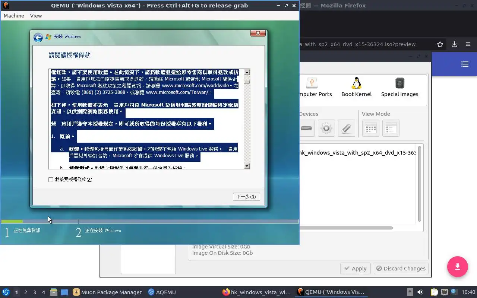Click the list icon in the blue header
This screenshot has width=477, height=298.
pos(465,64)
